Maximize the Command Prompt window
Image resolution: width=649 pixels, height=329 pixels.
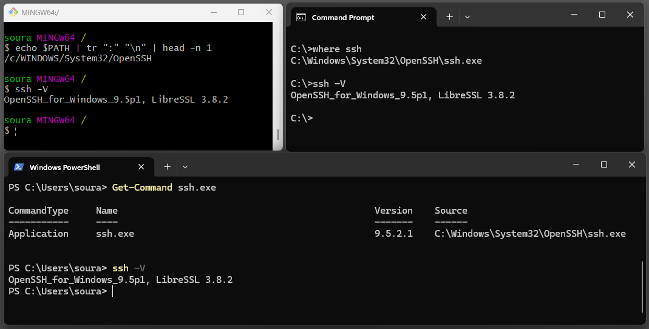click(602, 15)
